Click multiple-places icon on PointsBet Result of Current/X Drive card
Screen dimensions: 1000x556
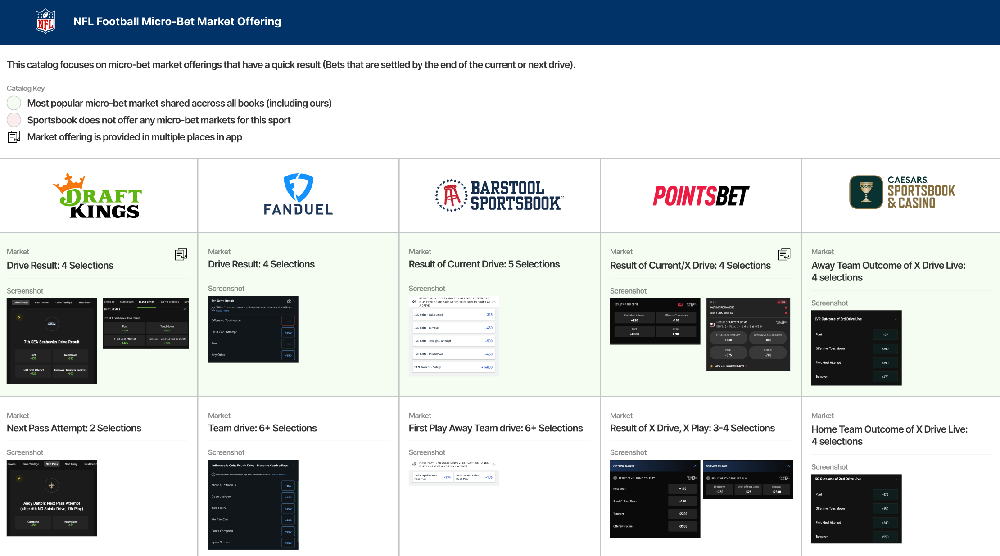784,254
